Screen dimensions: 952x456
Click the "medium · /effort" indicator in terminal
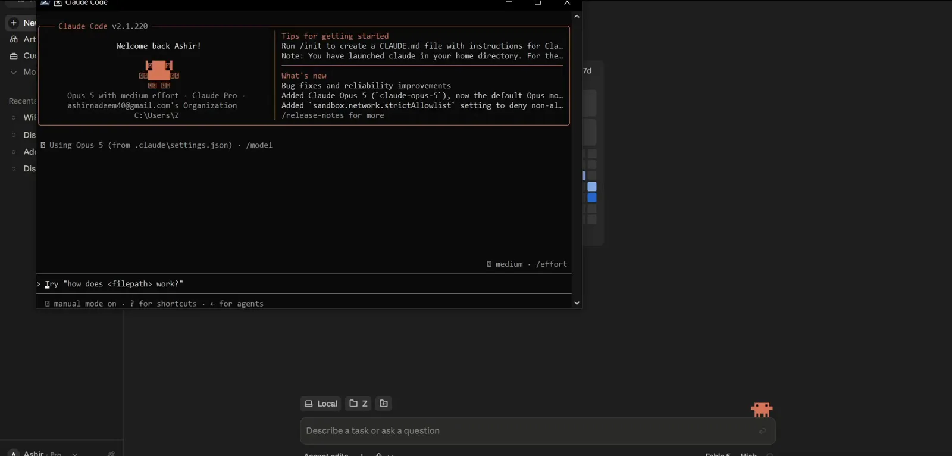[527, 264]
